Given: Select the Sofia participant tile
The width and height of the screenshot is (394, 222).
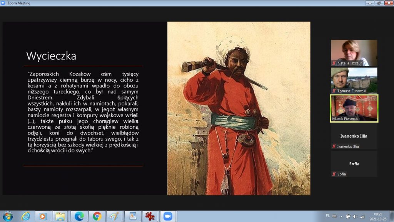Looking at the screenshot, I should click(x=354, y=164).
